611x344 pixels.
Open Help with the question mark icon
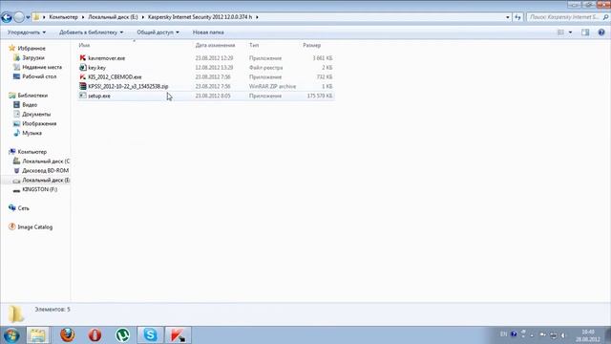pos(601,32)
